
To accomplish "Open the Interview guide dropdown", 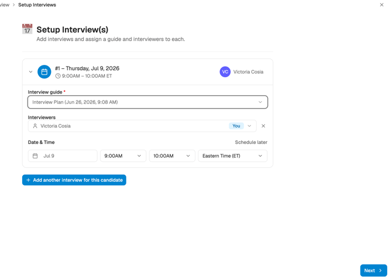I will tap(147, 102).
